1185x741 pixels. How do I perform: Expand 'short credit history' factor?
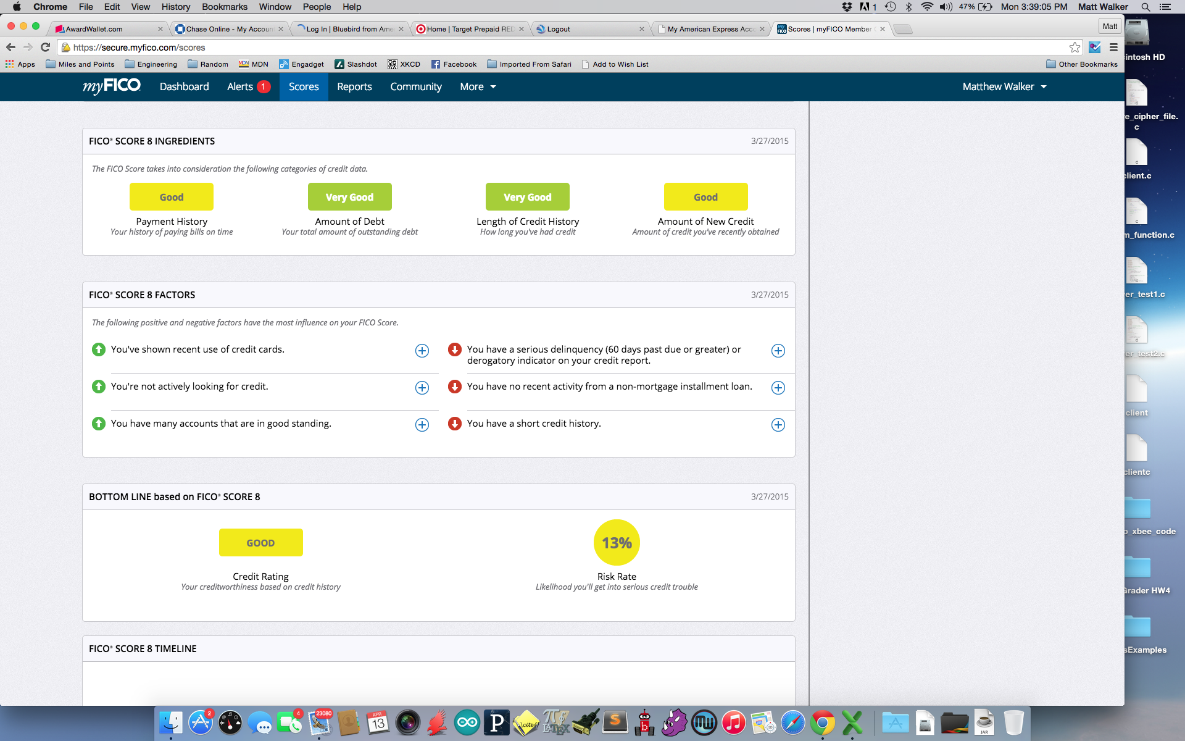(x=778, y=425)
